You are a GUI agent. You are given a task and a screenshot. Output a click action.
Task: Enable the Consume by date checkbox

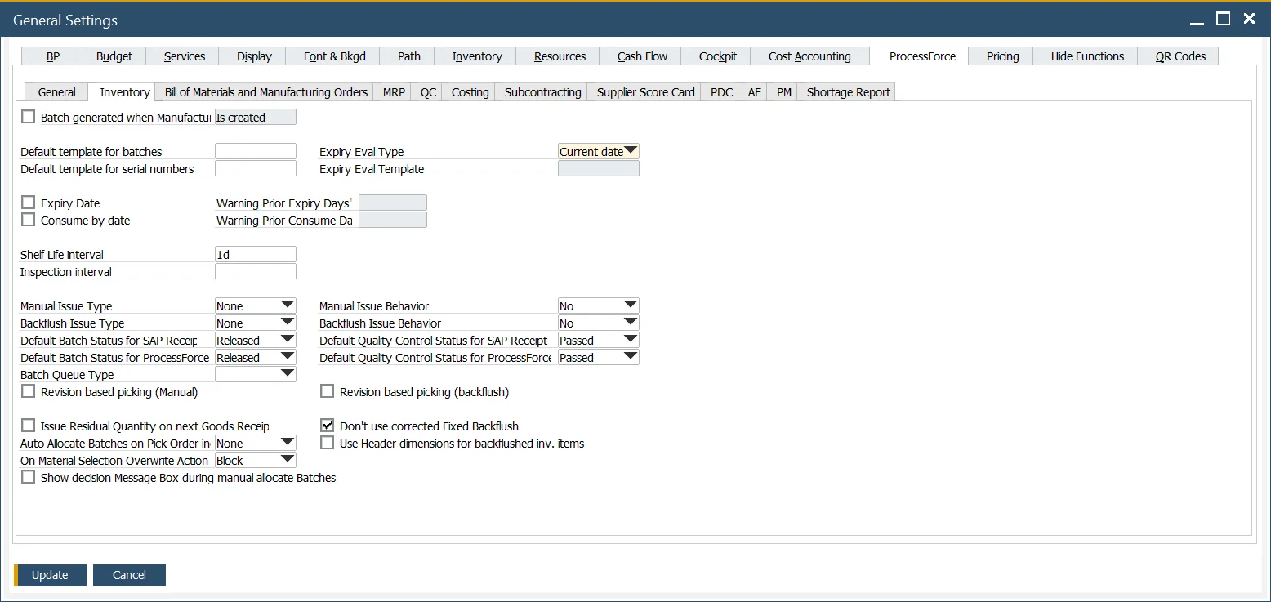tap(29, 220)
